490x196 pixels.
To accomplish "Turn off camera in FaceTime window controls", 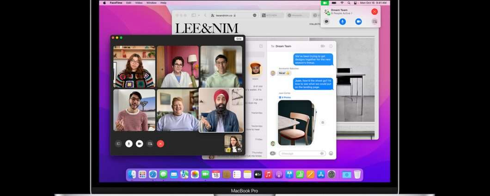I will click(140, 144).
